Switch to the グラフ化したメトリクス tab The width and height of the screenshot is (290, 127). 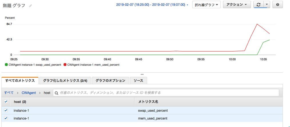[x=65, y=81]
